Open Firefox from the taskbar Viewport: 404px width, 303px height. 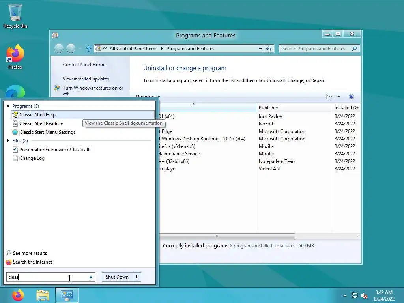18,295
